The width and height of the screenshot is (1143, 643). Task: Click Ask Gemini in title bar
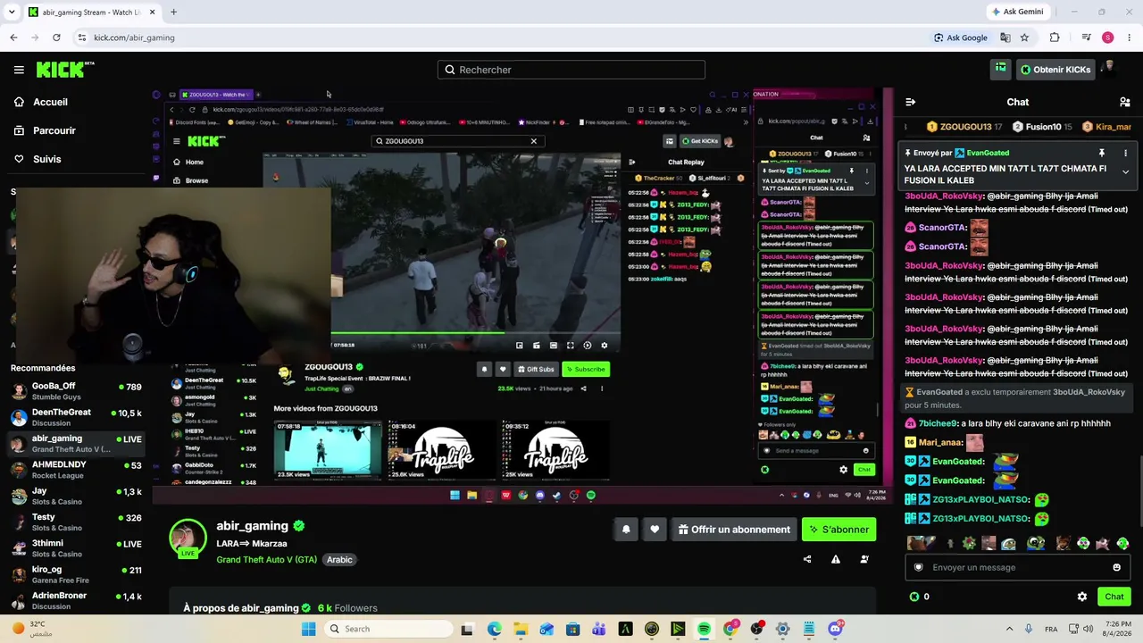tap(1017, 13)
